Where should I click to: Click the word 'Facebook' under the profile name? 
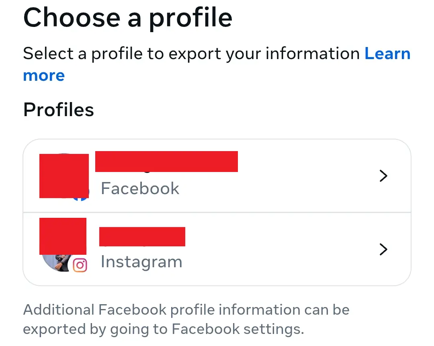[140, 188]
